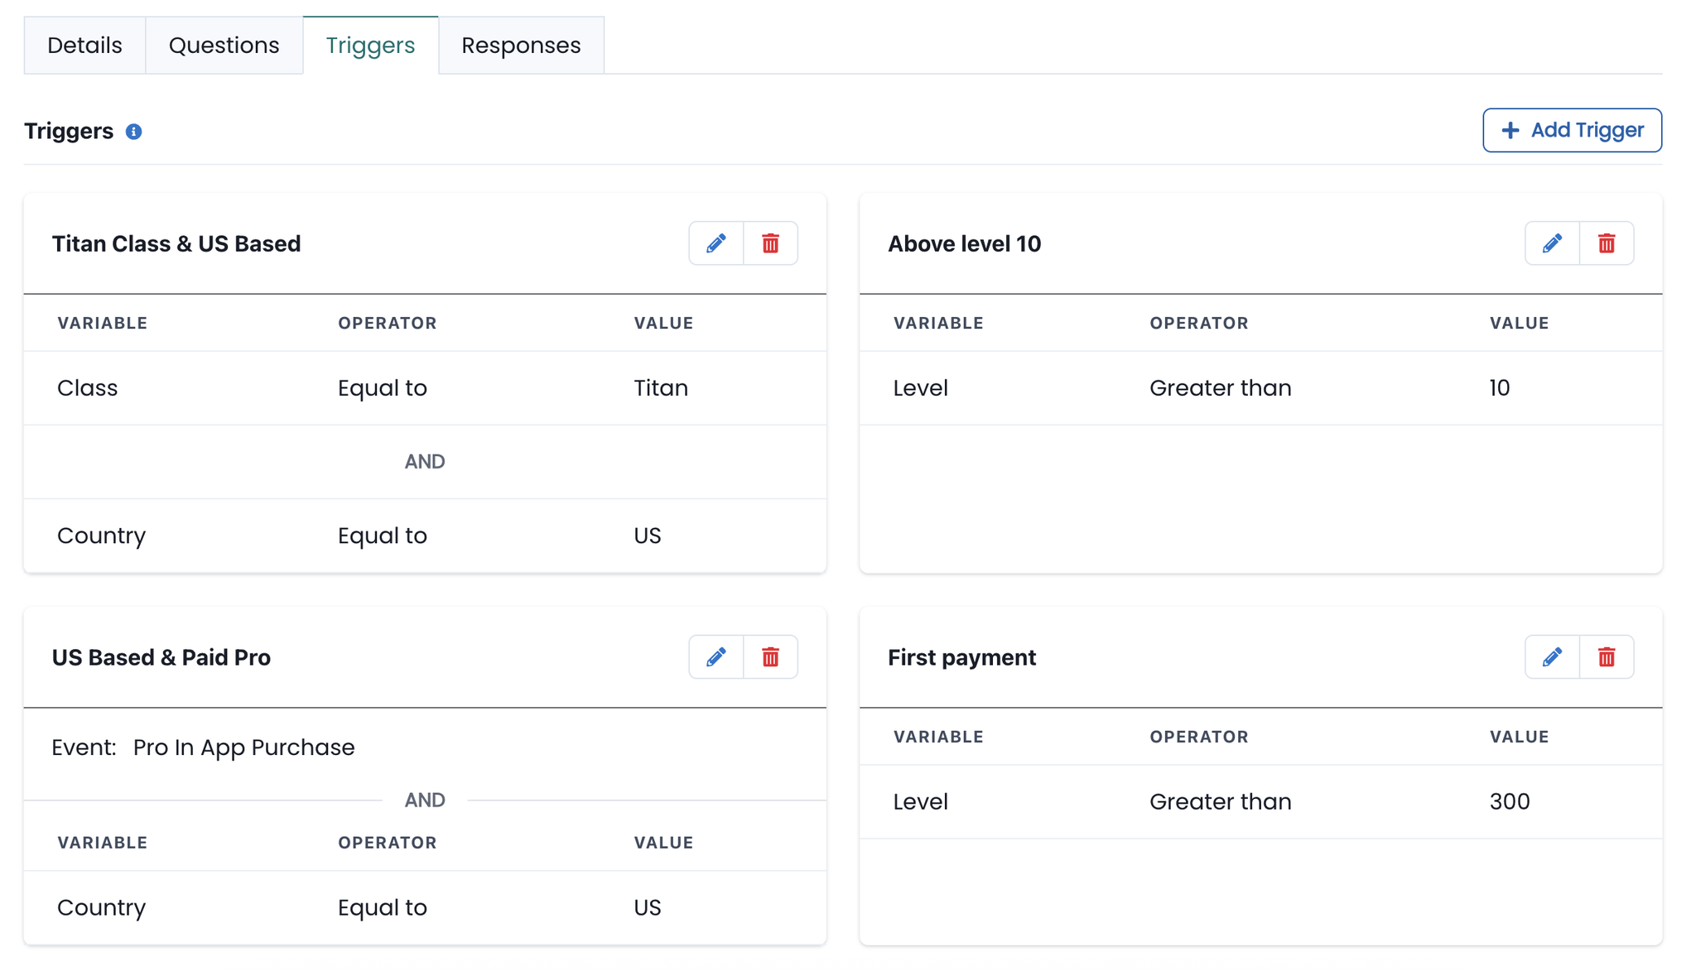This screenshot has height=971, width=1696.
Task: Click the First payment card title
Action: 961,658
